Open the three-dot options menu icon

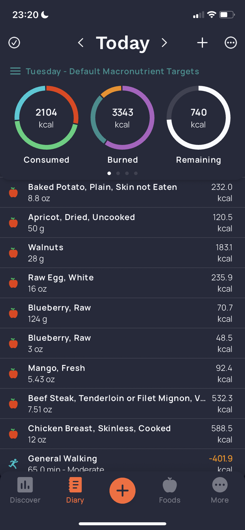click(231, 43)
